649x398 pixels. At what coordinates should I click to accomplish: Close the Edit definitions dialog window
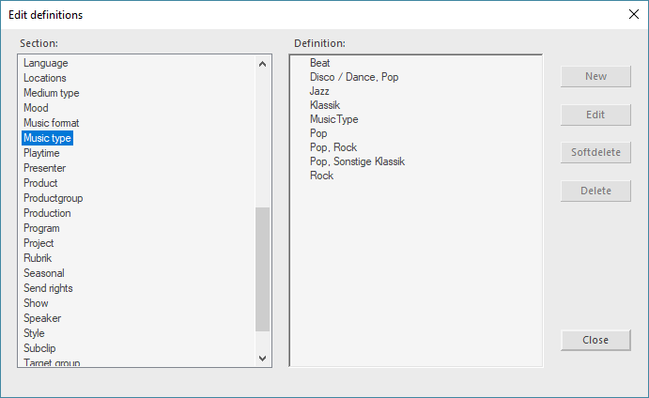633,14
